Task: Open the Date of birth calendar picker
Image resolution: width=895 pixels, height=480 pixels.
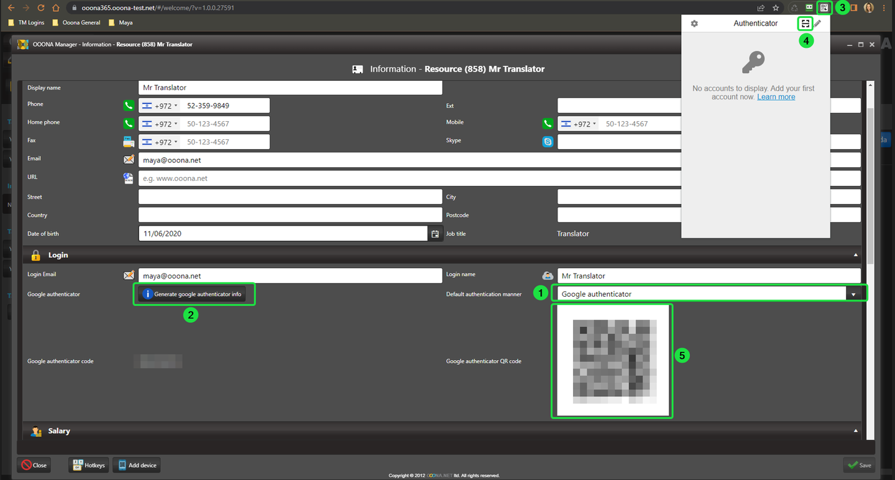Action: (x=435, y=234)
